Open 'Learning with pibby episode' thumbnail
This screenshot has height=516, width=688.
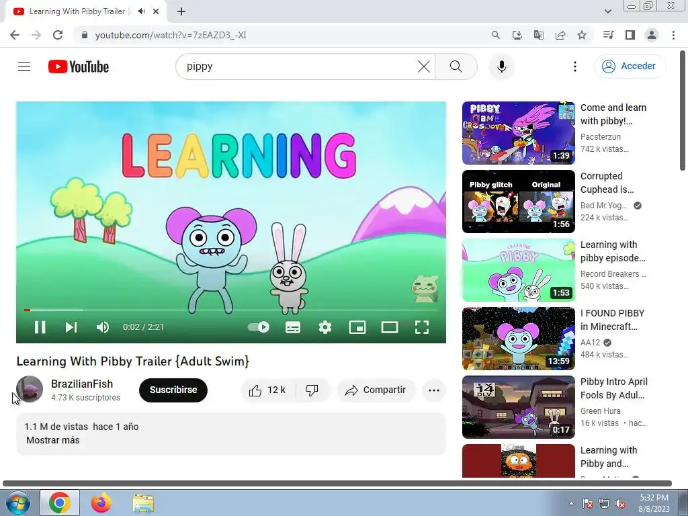click(x=518, y=270)
